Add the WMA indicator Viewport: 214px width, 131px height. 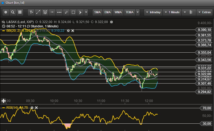coord(118,12)
